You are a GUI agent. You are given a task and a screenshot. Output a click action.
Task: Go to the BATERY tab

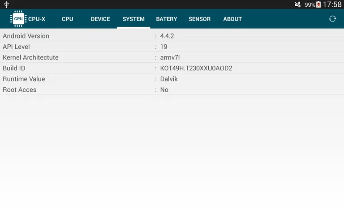(x=167, y=19)
